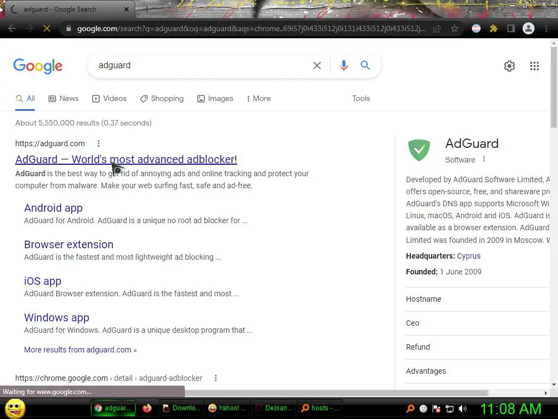Start voice search with the microphone
The width and height of the screenshot is (558, 419).
[344, 65]
